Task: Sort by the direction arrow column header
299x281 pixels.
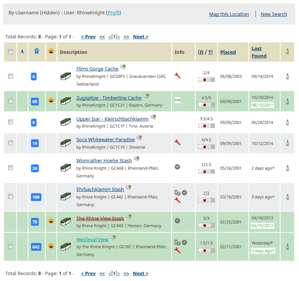Action: [22, 51]
